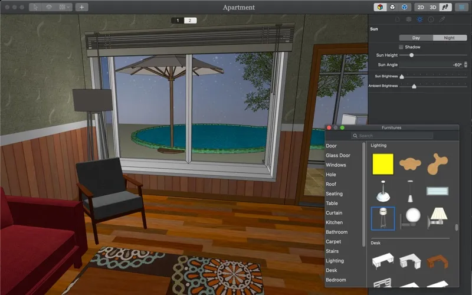This screenshot has width=472, height=295.
Task: Click the Ambient Brightness slider handle
Action: click(414, 86)
